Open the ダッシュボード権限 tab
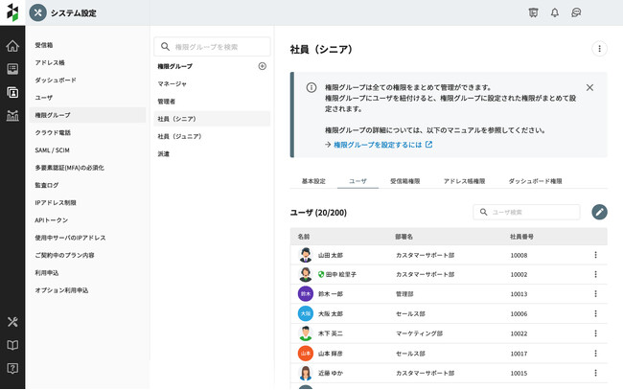The height and width of the screenshot is (390, 623). point(535,180)
